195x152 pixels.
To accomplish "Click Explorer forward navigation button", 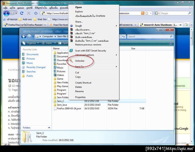I will 29,36.
